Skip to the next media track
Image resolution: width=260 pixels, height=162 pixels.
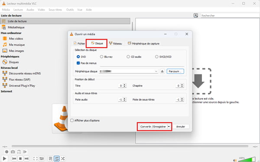26,159
